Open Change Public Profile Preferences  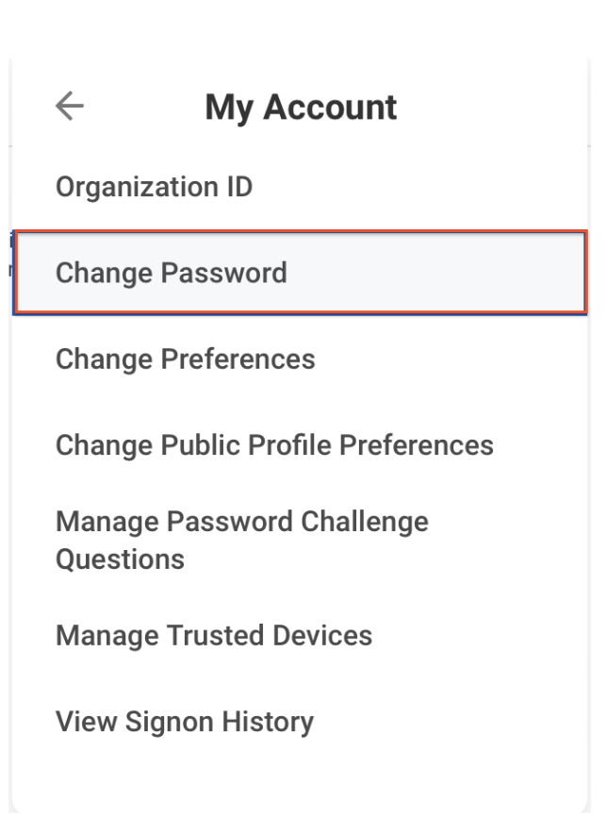pyautogui.click(x=273, y=444)
